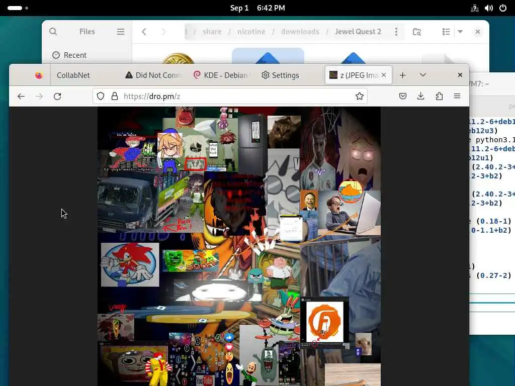
Task: Close the z (JPEG Image) tab
Action: pyautogui.click(x=384, y=75)
